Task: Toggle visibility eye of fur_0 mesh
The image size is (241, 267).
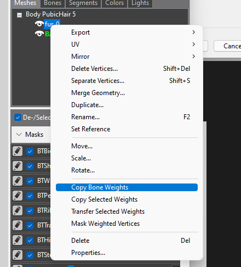Action: tap(39, 24)
